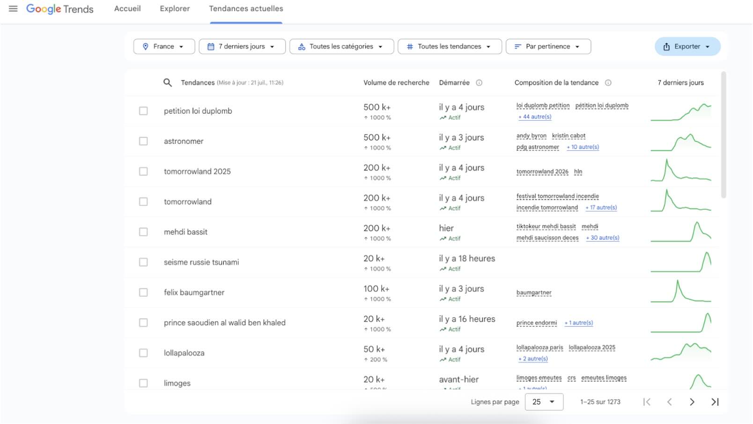
Task: Open sparkline for lollapalooza row
Action: click(681, 352)
